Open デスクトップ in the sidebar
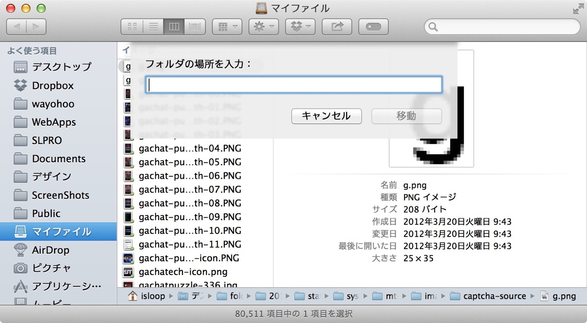The width and height of the screenshot is (587, 323). click(58, 67)
